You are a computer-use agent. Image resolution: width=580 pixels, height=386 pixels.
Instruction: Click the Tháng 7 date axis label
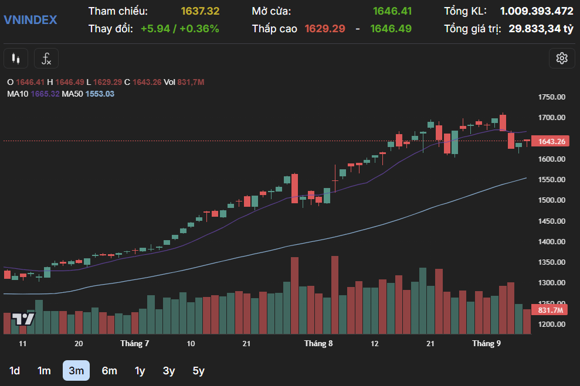pyautogui.click(x=135, y=343)
